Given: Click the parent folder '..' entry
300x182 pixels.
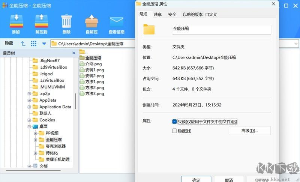Looking at the screenshot, I should click(84, 52).
